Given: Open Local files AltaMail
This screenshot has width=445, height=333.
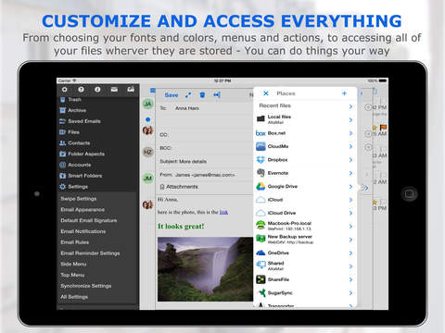Looking at the screenshot, I should pos(305,119).
